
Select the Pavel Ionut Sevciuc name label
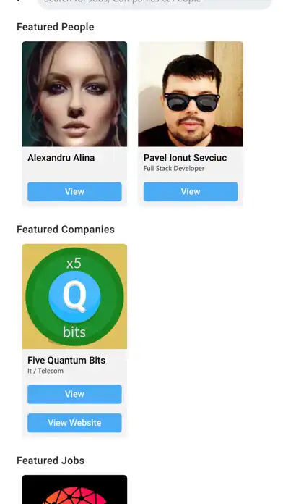(185, 158)
